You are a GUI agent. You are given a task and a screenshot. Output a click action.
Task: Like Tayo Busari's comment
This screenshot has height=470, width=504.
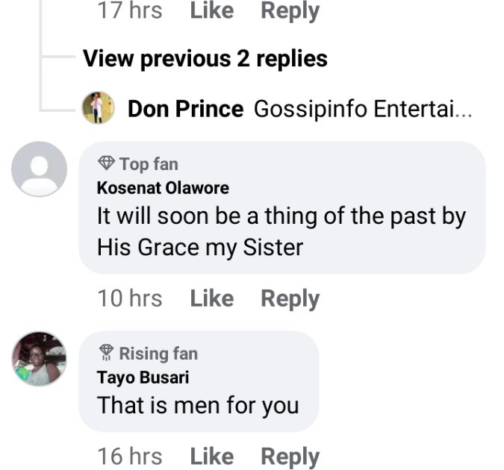[x=211, y=457]
